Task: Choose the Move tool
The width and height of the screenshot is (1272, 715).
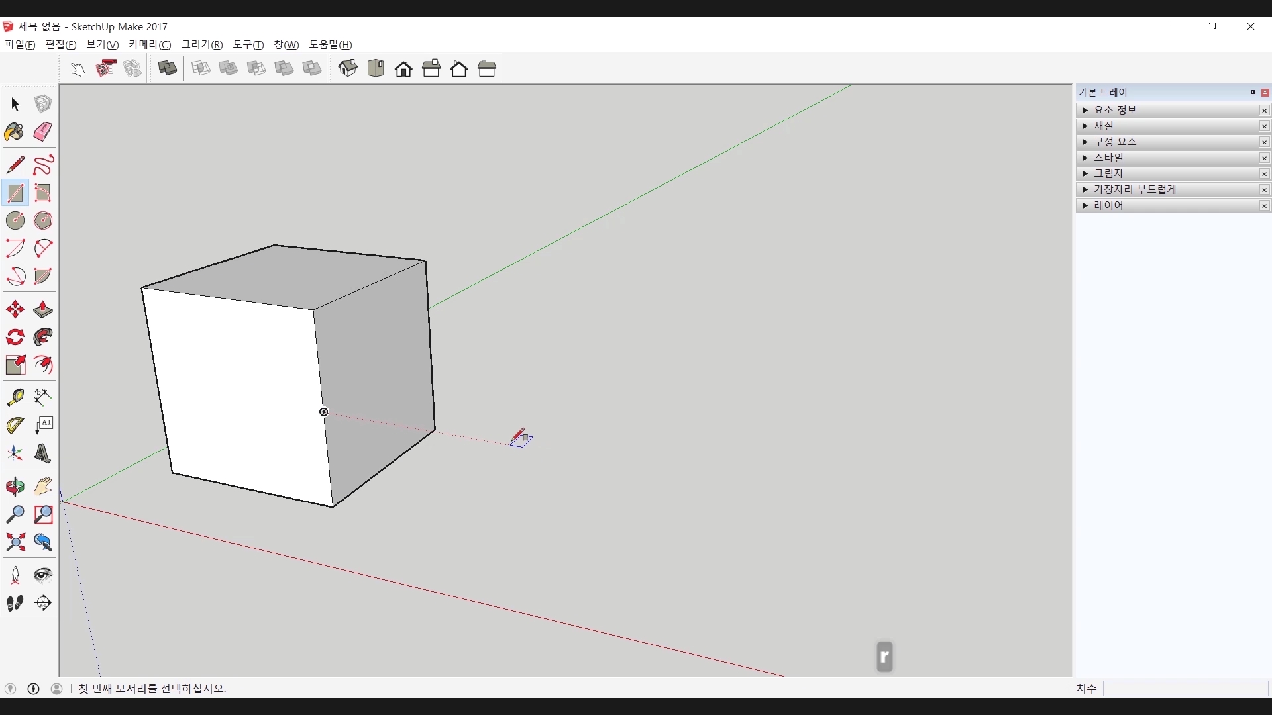Action: [15, 310]
